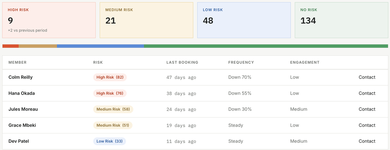Click Dev Patel's 'Steady' frequency value
The width and height of the screenshot is (390, 150).
click(235, 141)
